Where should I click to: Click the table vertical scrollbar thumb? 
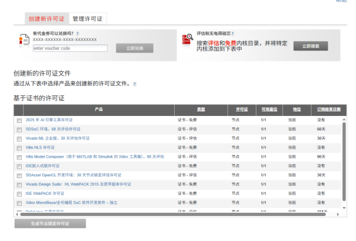point(344,162)
